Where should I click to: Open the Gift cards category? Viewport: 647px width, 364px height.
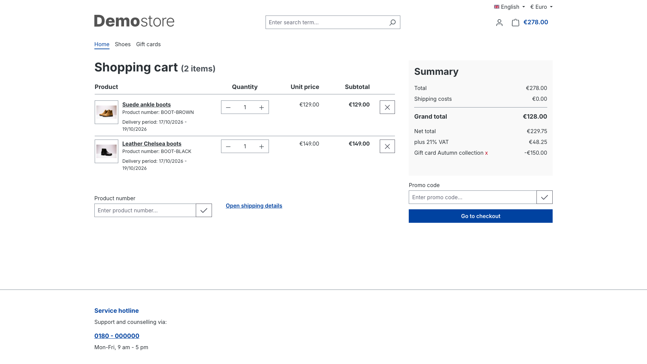(x=148, y=44)
